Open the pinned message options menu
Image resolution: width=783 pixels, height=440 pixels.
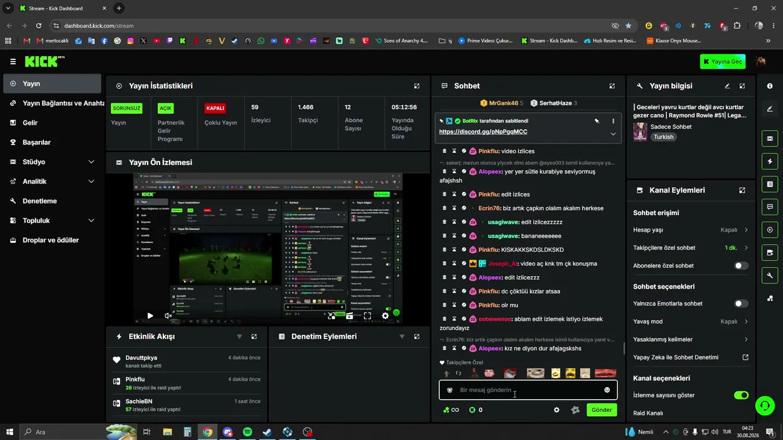[613, 121]
